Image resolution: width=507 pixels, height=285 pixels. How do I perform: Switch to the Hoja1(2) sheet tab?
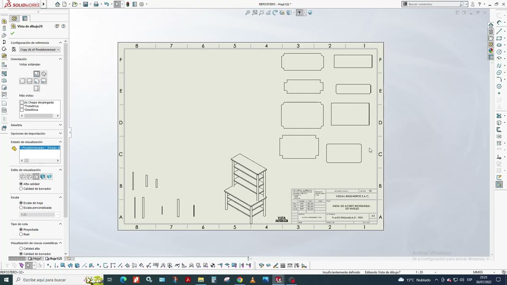coord(54,258)
